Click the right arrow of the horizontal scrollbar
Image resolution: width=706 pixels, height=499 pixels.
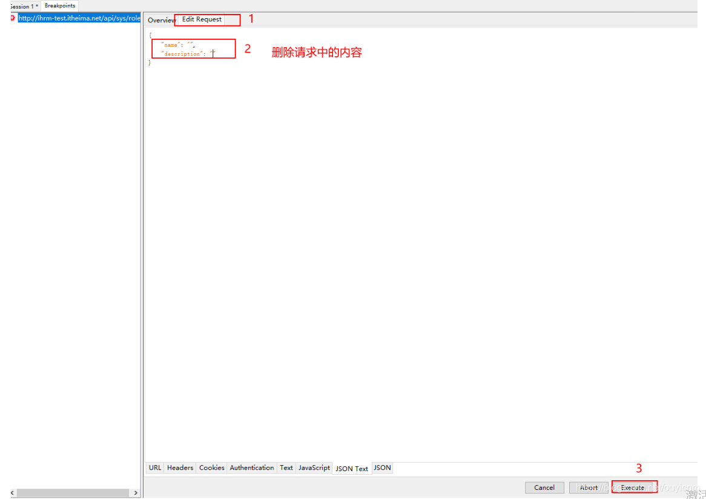click(136, 493)
